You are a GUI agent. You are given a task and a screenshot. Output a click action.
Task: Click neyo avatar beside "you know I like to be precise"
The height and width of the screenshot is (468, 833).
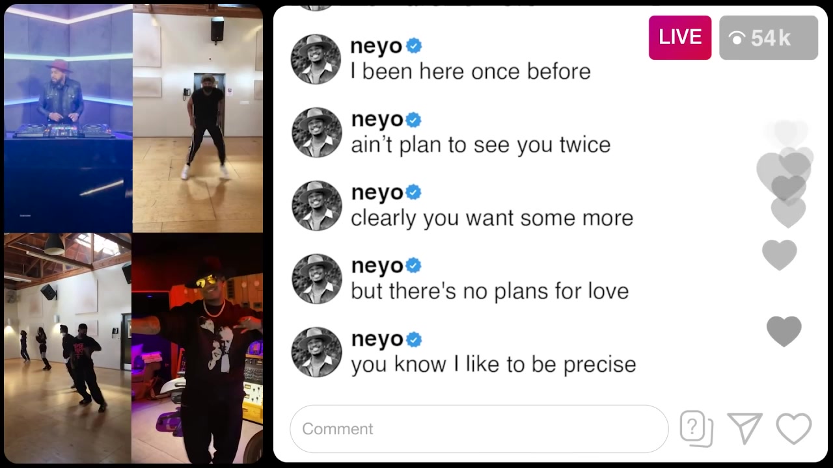click(x=316, y=352)
